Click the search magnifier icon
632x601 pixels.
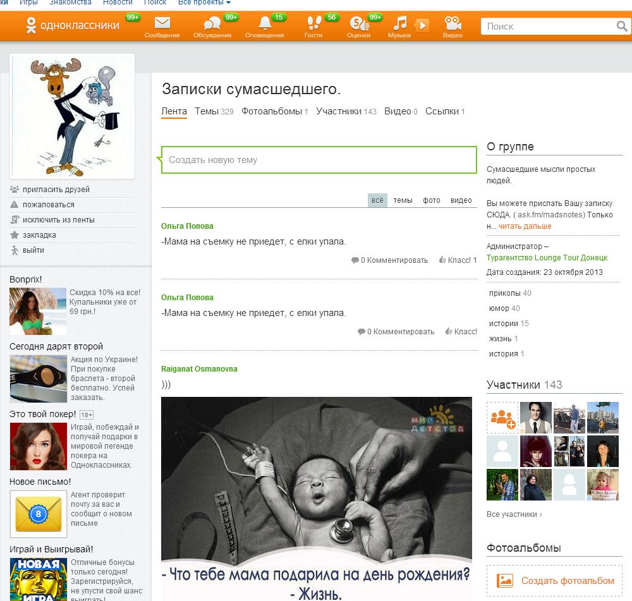point(622,26)
